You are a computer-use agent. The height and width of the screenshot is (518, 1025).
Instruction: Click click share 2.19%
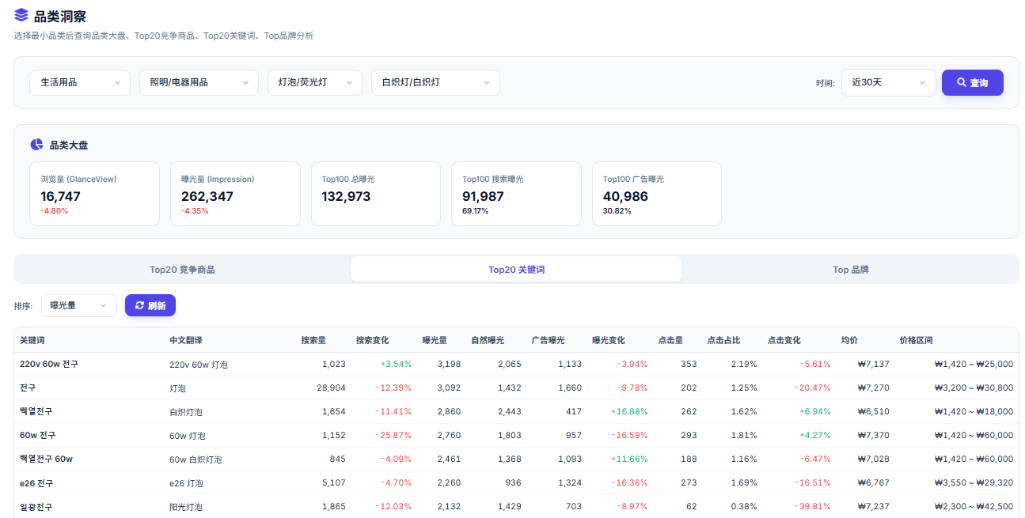click(744, 364)
